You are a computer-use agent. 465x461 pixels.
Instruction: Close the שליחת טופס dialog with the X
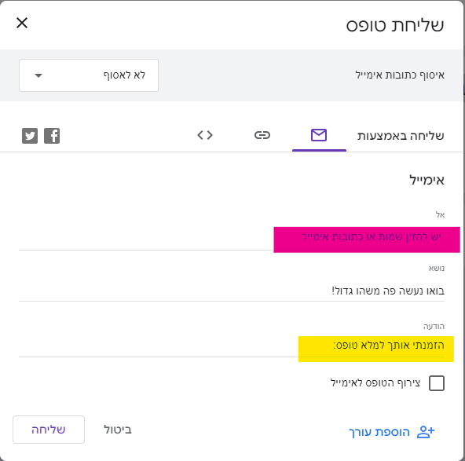coord(22,23)
